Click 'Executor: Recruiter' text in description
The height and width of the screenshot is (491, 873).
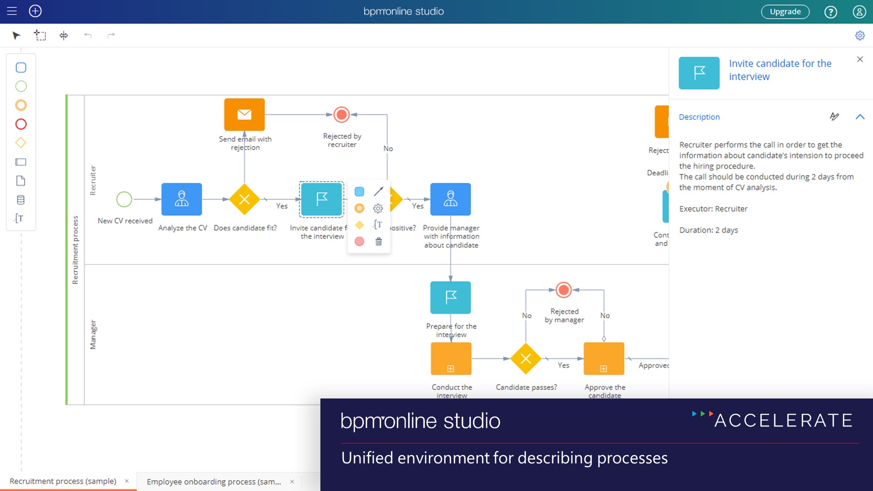point(713,209)
